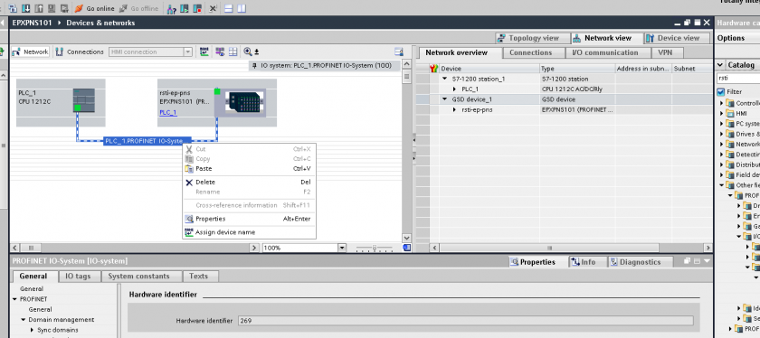Viewport: 760px width, 338px height.
Task: Open the Properties tab in inspector
Action: 538,262
